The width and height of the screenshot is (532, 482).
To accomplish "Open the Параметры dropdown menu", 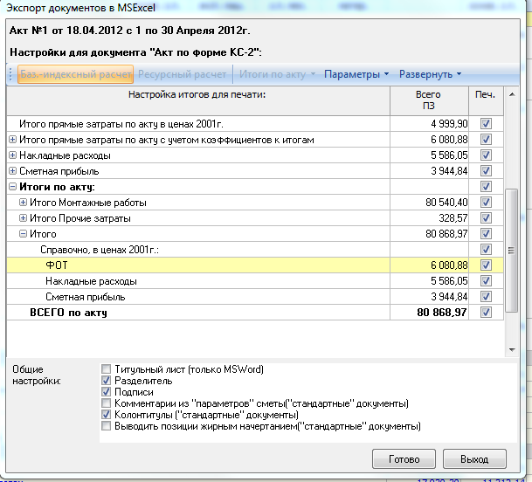I will 356,74.
